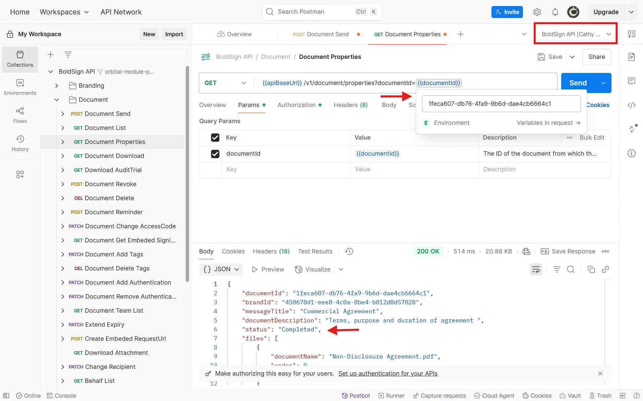Open the Send button dropdown arrow
The image size is (643, 401).
tap(603, 83)
